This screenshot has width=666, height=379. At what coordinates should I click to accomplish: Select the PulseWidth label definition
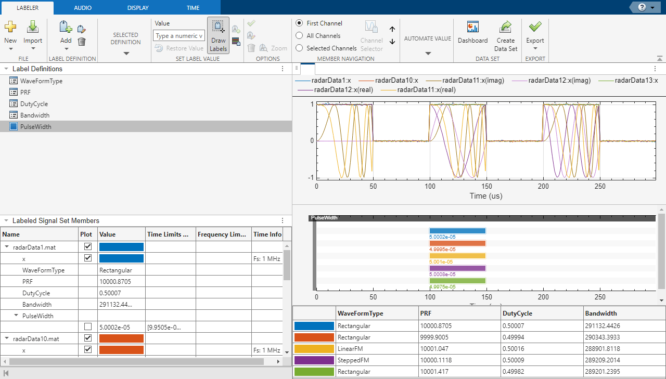click(x=36, y=126)
